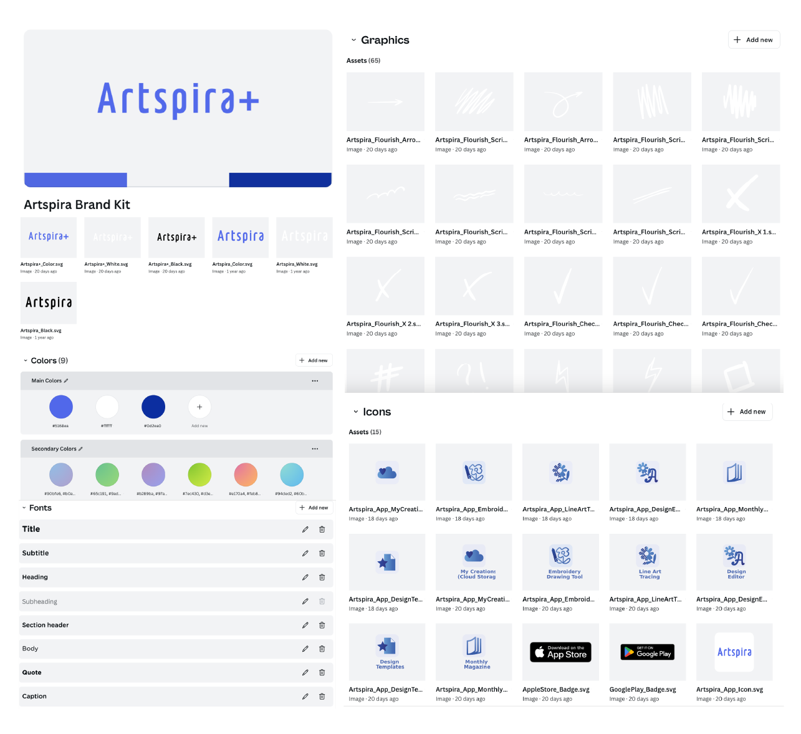Screen dimensions: 801x734
Task: Edit the Body font style
Action: click(x=305, y=649)
